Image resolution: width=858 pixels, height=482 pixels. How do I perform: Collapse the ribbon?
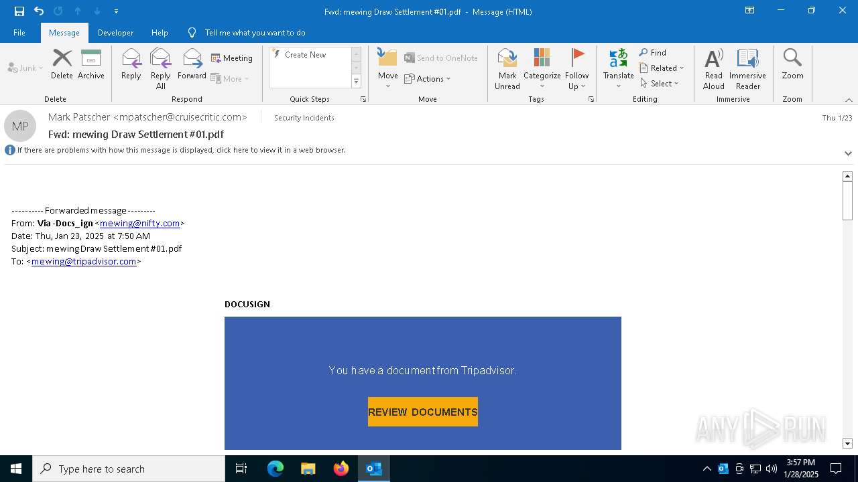849,100
